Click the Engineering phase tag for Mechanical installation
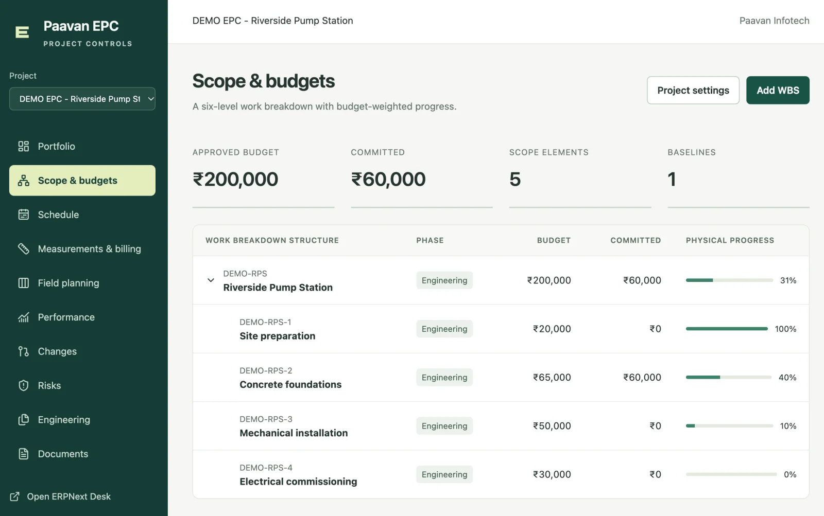 pyautogui.click(x=444, y=426)
